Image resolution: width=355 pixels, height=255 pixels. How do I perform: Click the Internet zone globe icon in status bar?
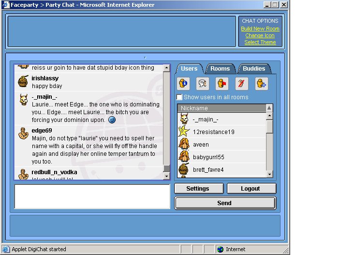tap(220, 249)
